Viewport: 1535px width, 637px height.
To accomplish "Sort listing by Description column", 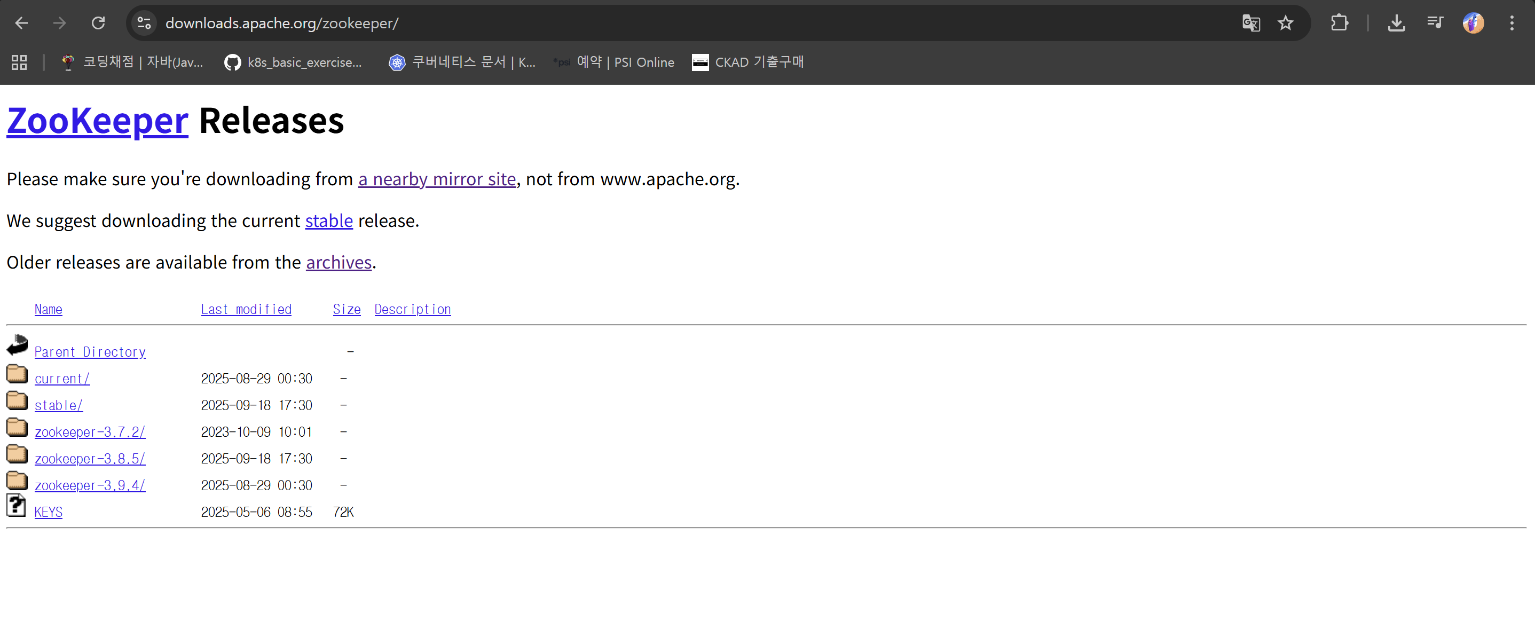I will (412, 309).
